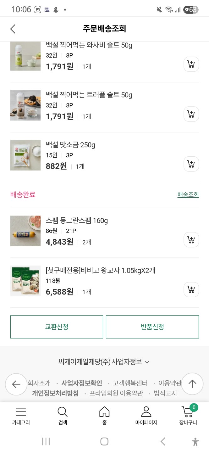Open 마이페이지 tab

tap(146, 416)
